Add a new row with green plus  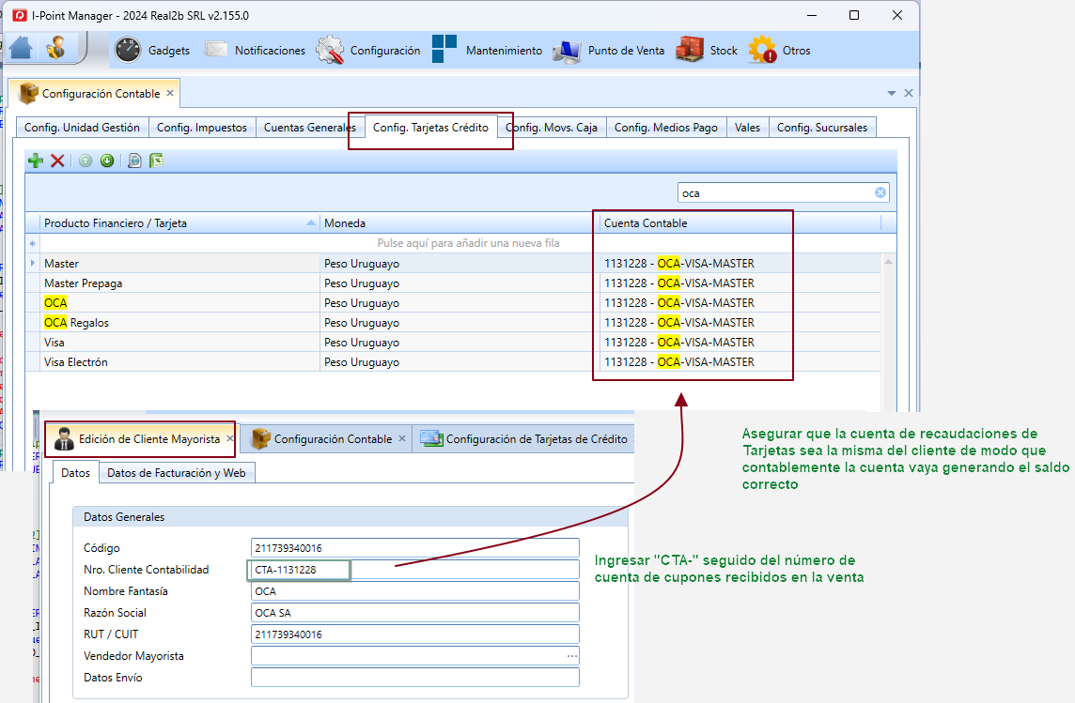coord(36,160)
